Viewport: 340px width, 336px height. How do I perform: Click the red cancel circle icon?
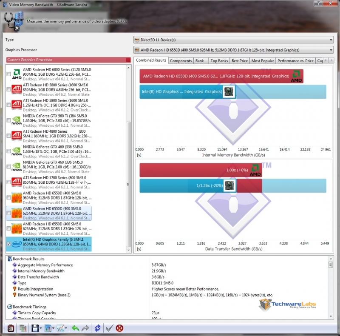120,328
